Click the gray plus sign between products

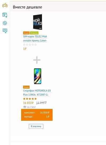pyautogui.click(x=37, y=60)
